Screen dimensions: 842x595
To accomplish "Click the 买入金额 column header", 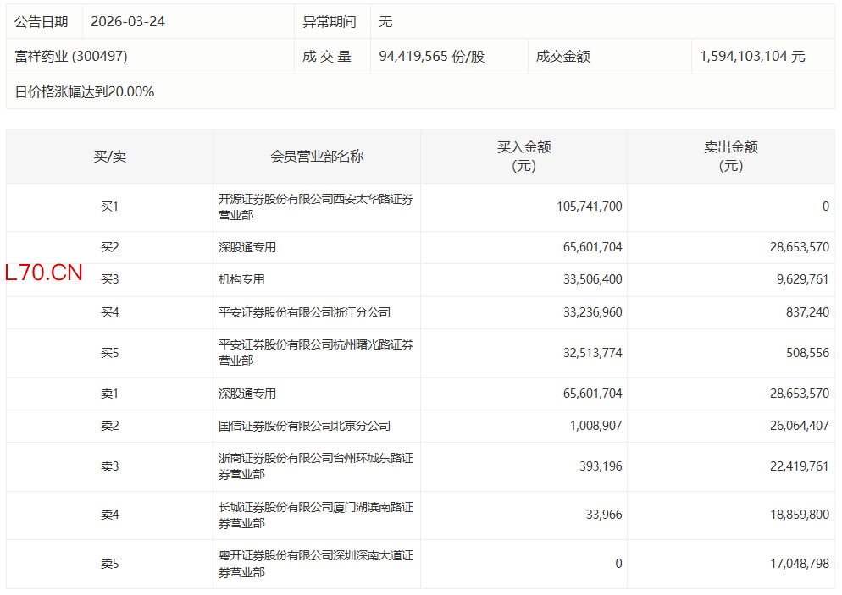I will [x=523, y=157].
